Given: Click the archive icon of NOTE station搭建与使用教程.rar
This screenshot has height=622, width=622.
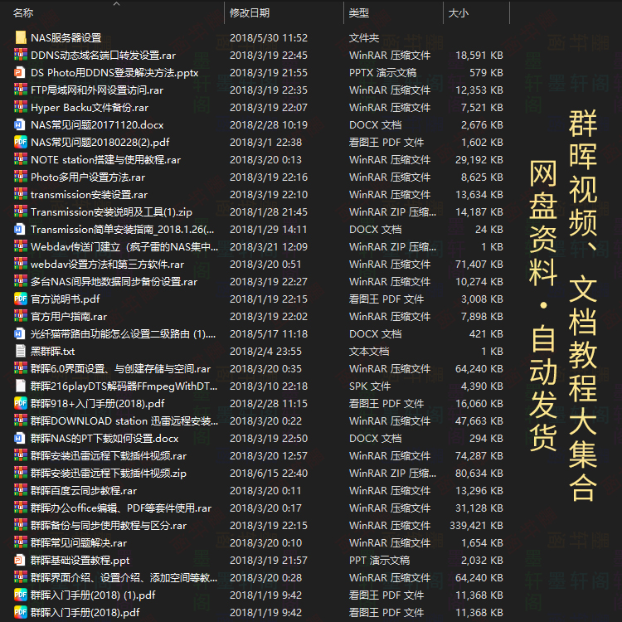Looking at the screenshot, I should click(21, 160).
